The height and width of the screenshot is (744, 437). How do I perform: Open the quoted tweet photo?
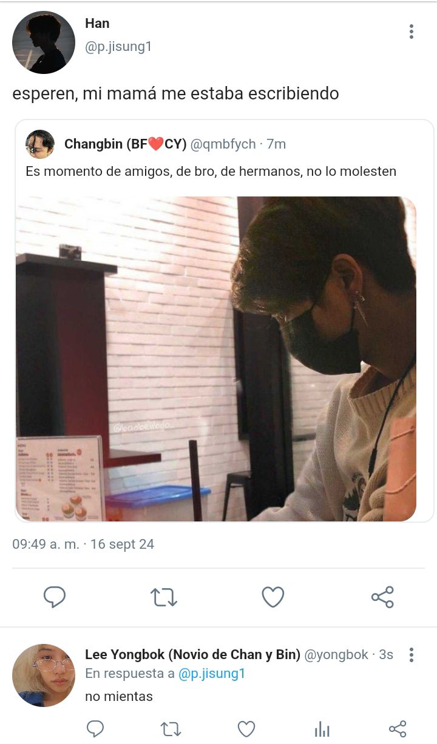pos(216,359)
